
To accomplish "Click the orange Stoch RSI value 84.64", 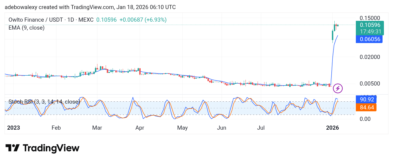I will pos(366,107).
